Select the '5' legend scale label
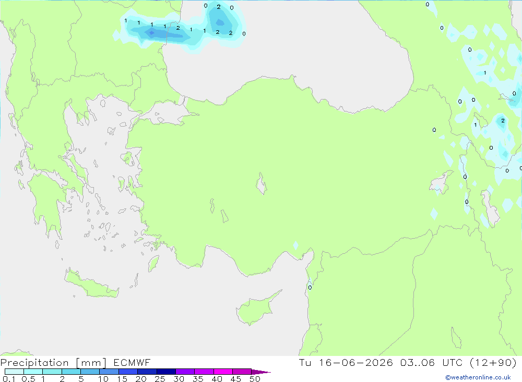This screenshot has height=382, width=522. click(x=81, y=379)
